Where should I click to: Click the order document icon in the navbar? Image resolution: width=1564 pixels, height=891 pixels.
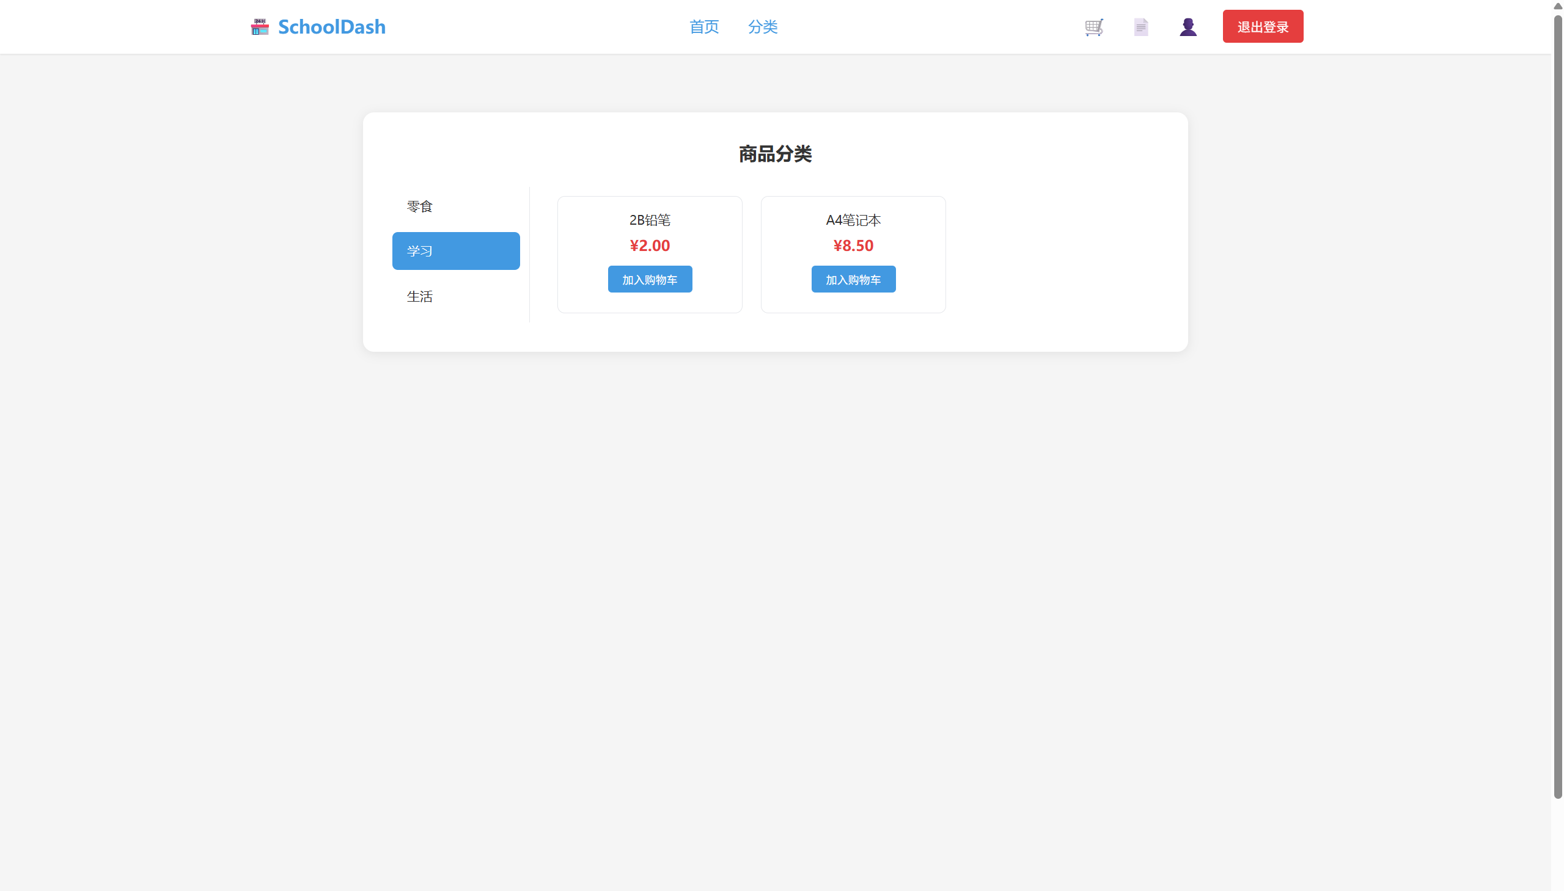1140,26
